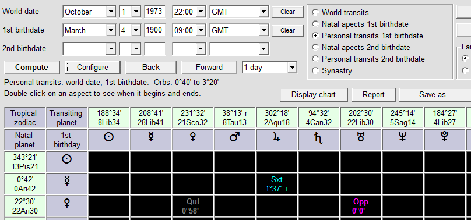The width and height of the screenshot is (471, 220).
Task: Clear the World date row
Action: [x=287, y=12]
